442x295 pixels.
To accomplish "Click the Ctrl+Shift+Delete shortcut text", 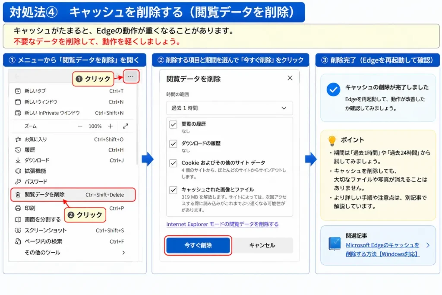I will [x=104, y=195].
